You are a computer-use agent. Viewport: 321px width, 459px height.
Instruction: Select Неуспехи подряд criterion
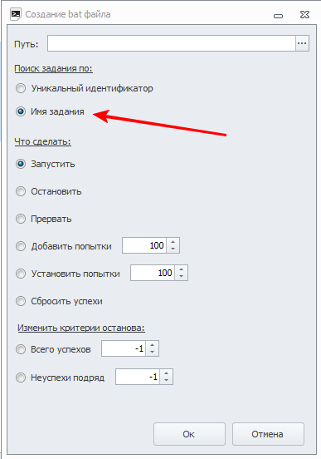click(x=21, y=378)
